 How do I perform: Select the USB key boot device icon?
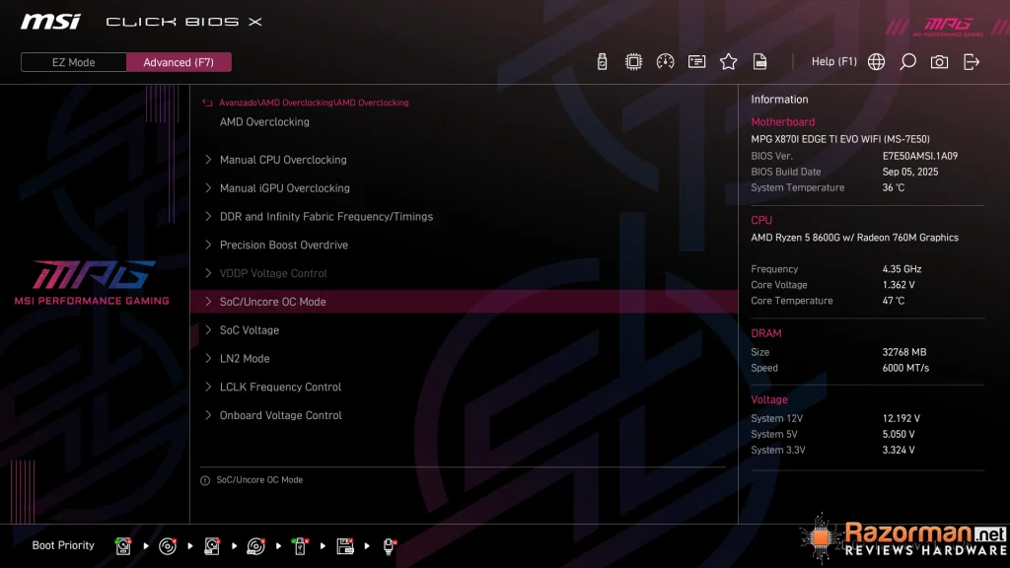[300, 546]
